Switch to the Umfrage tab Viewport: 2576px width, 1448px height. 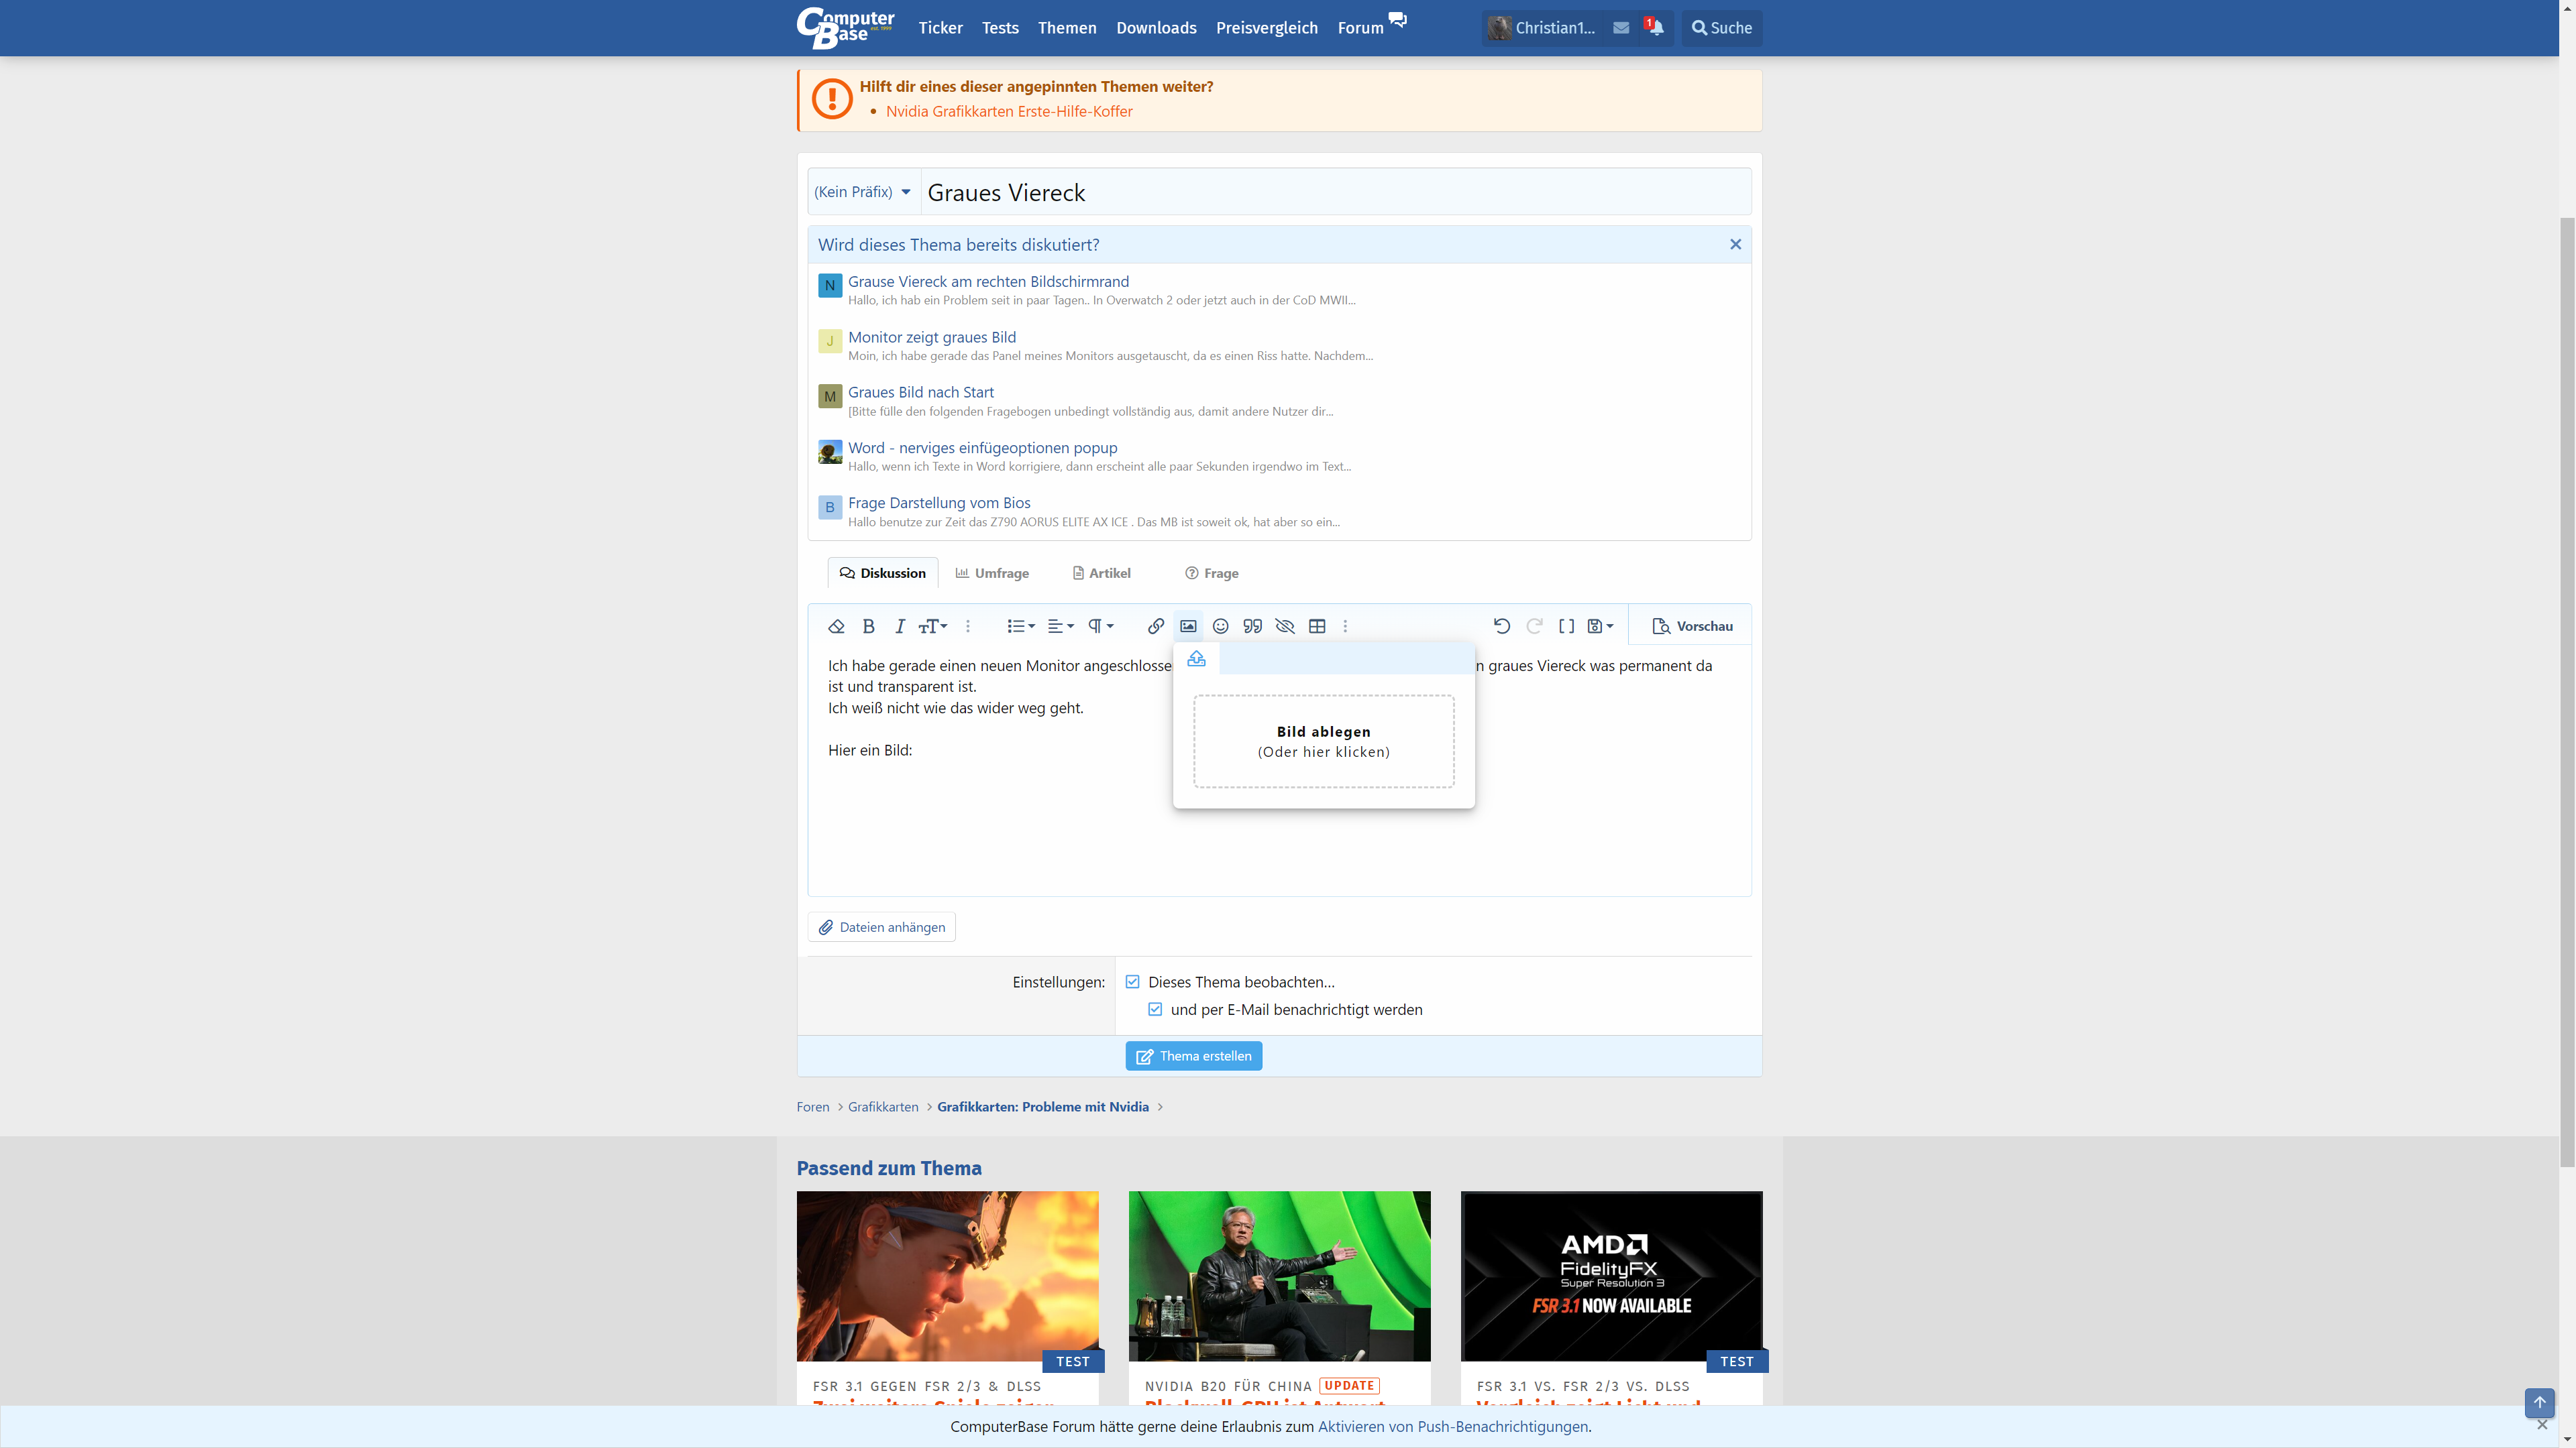pyautogui.click(x=992, y=572)
